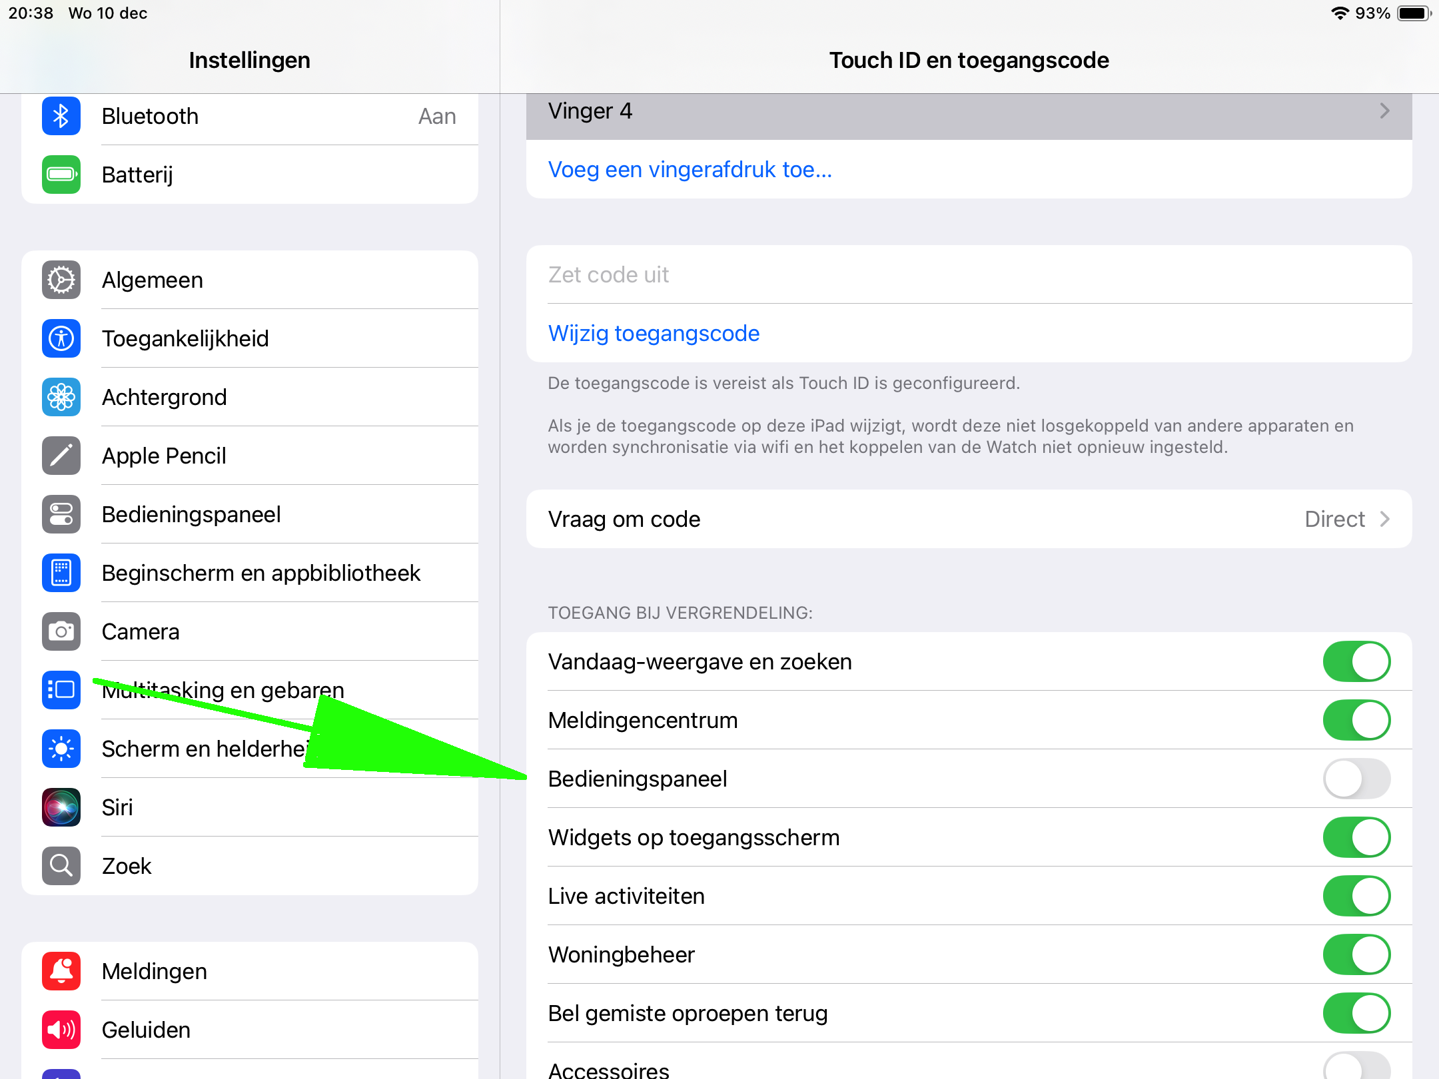Tap the Bluetooth icon in sidebar
Viewport: 1439px width, 1079px height.
pyautogui.click(x=61, y=116)
